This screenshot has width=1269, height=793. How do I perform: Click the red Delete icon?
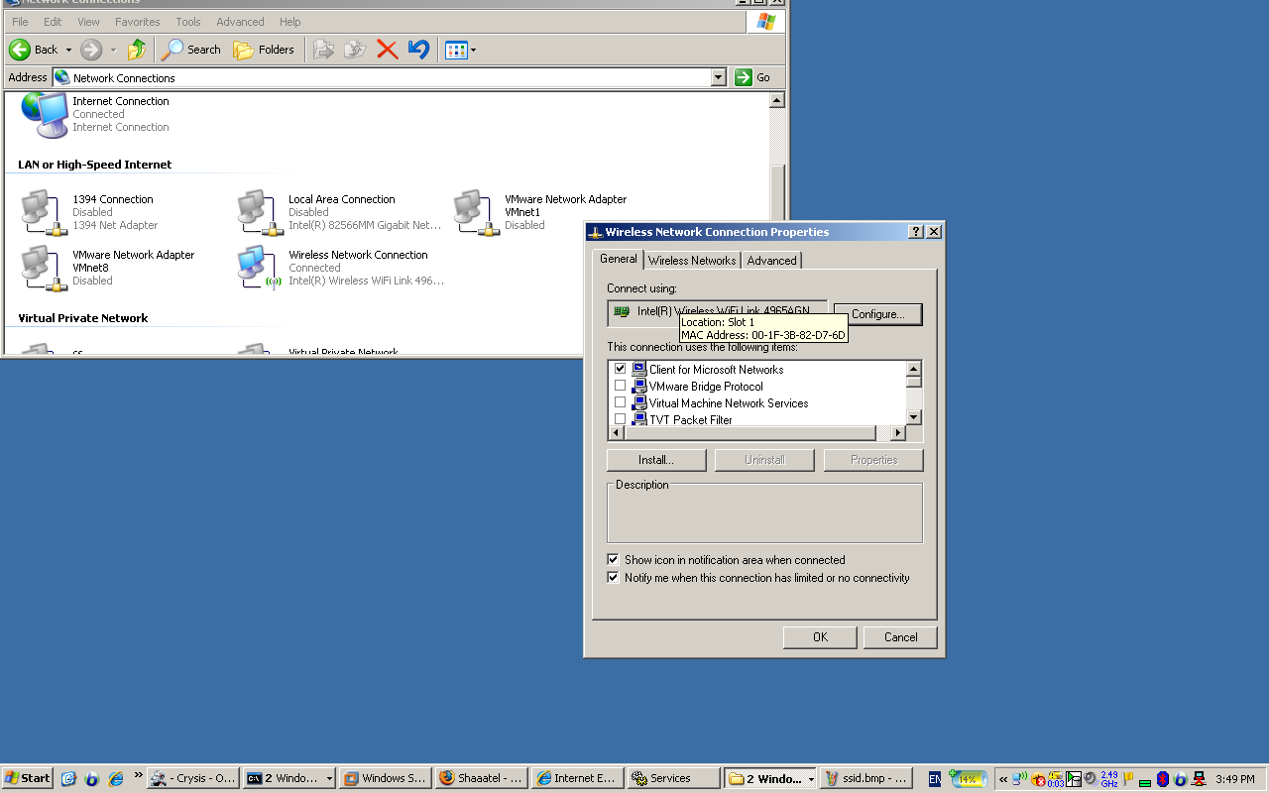click(x=387, y=50)
